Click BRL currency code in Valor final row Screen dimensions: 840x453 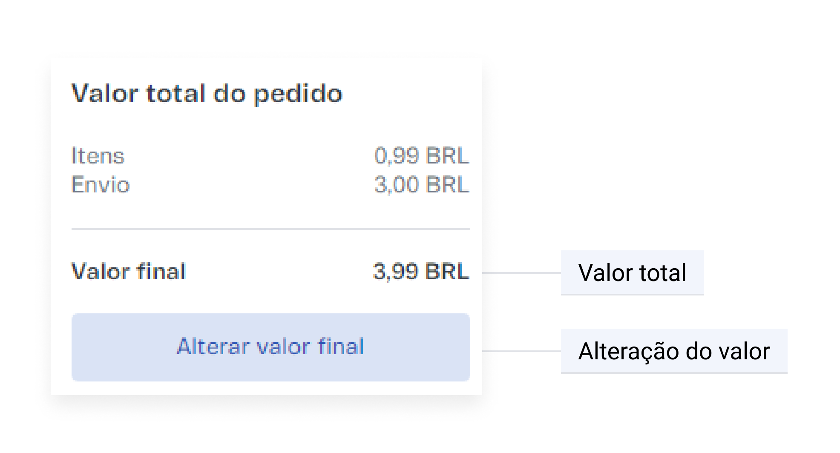pos(447,272)
